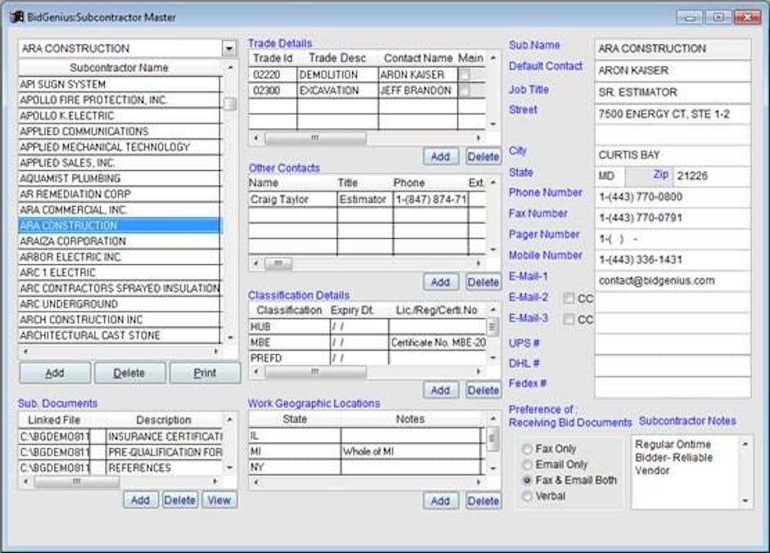The width and height of the screenshot is (770, 553).
Task: Open the subcontractor name dropdown
Action: tap(230, 48)
